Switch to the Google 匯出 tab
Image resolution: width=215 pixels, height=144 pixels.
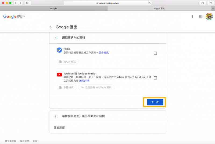click(x=159, y=9)
